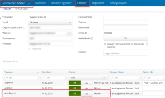Switch AutoPay service to Av
Image resolution: width=165 pixels, height=98 pixels.
(87, 88)
